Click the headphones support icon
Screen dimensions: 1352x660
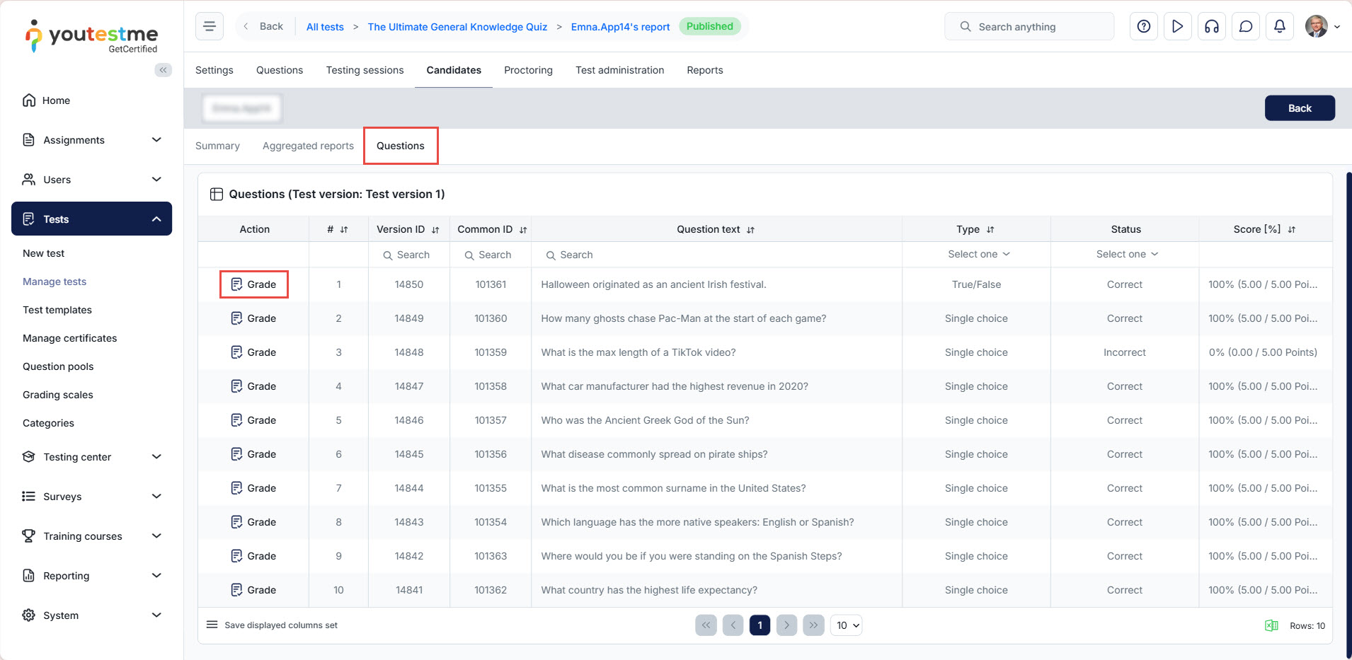click(x=1211, y=27)
